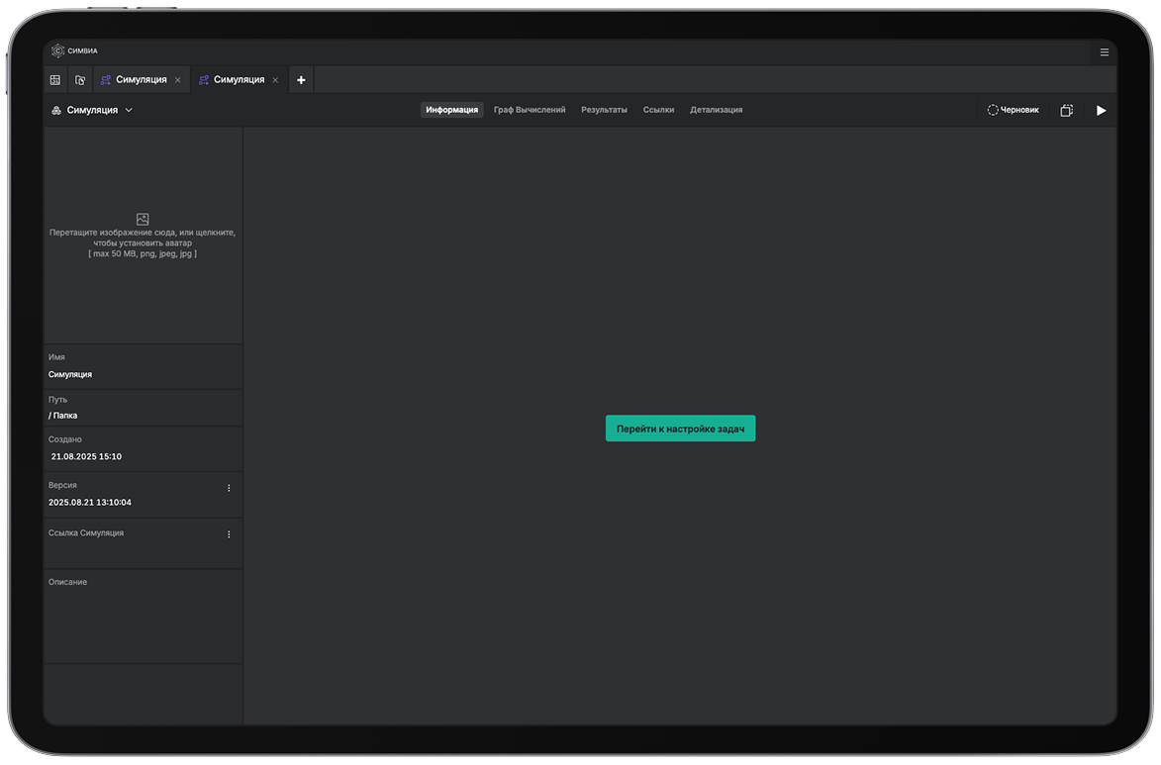Open the three-dot menu next to Версия
Image resolution: width=1161 pixels, height=765 pixels.
[229, 488]
